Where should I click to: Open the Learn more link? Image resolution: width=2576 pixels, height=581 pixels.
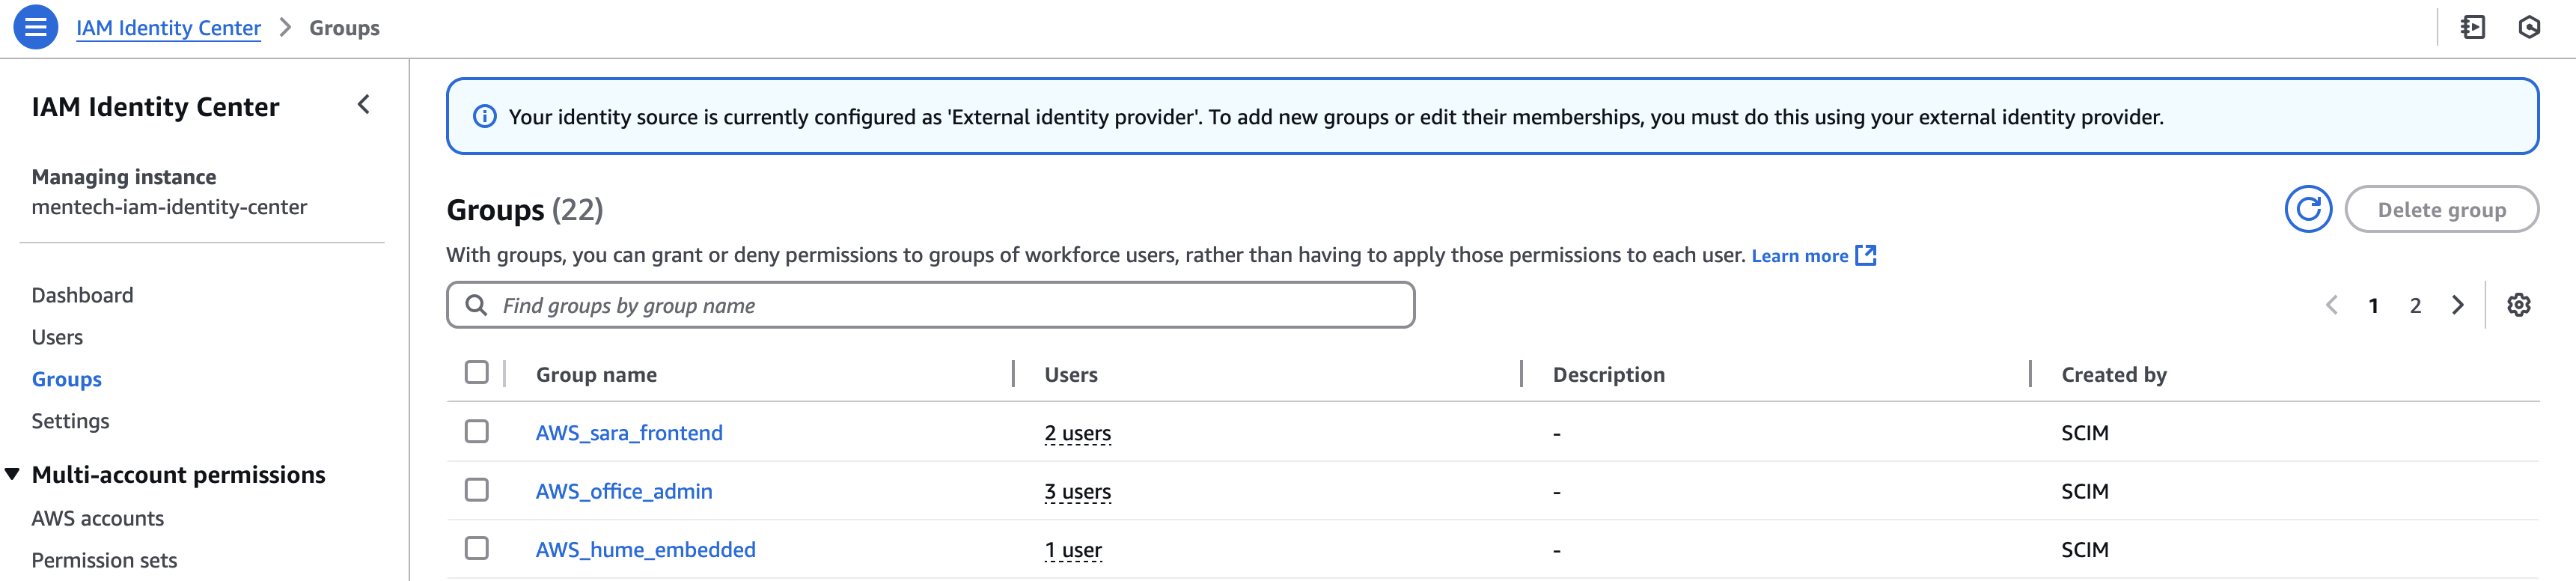(x=1799, y=256)
